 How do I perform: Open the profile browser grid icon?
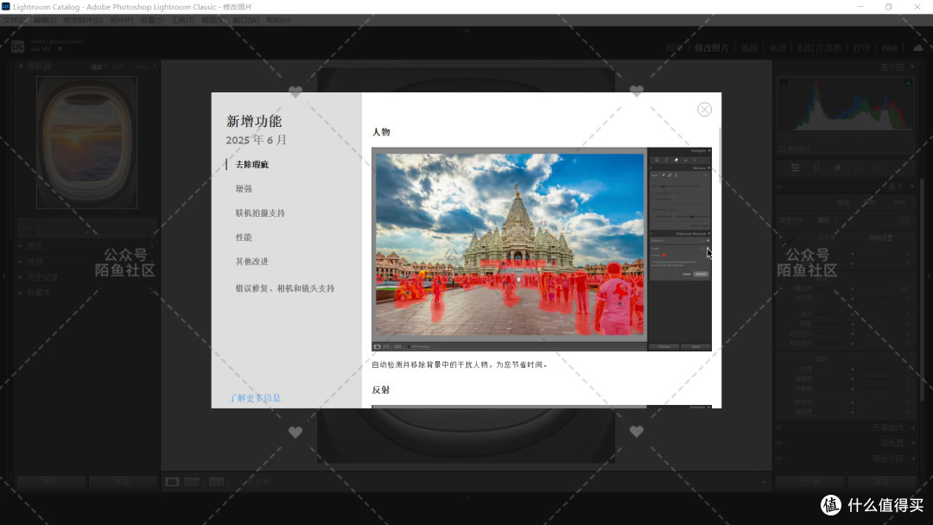(x=905, y=220)
